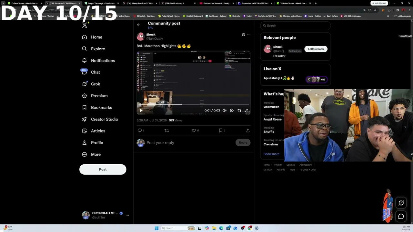Viewport: 413px width, 232px height.
Task: Click the video progress bar
Action: 194,104
